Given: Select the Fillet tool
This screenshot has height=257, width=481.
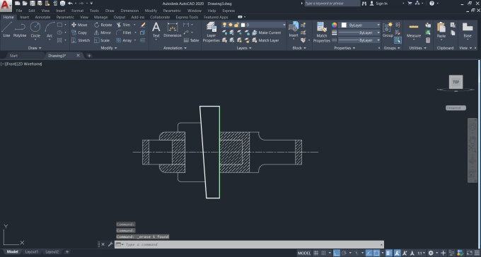Looking at the screenshot, I should click(x=124, y=32).
